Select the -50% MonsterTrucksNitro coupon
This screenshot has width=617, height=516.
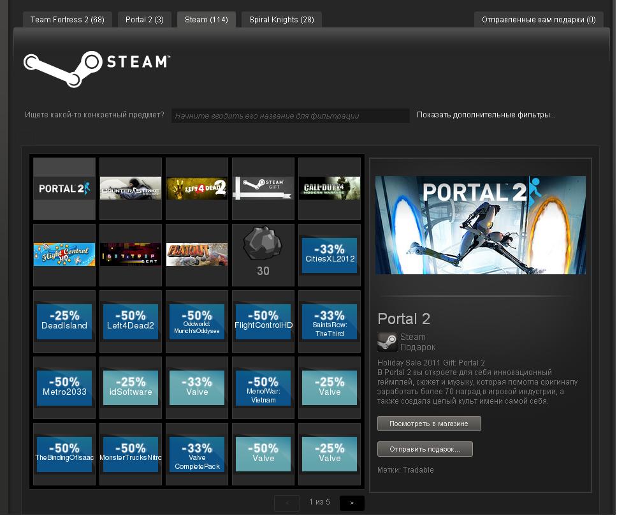[131, 453]
